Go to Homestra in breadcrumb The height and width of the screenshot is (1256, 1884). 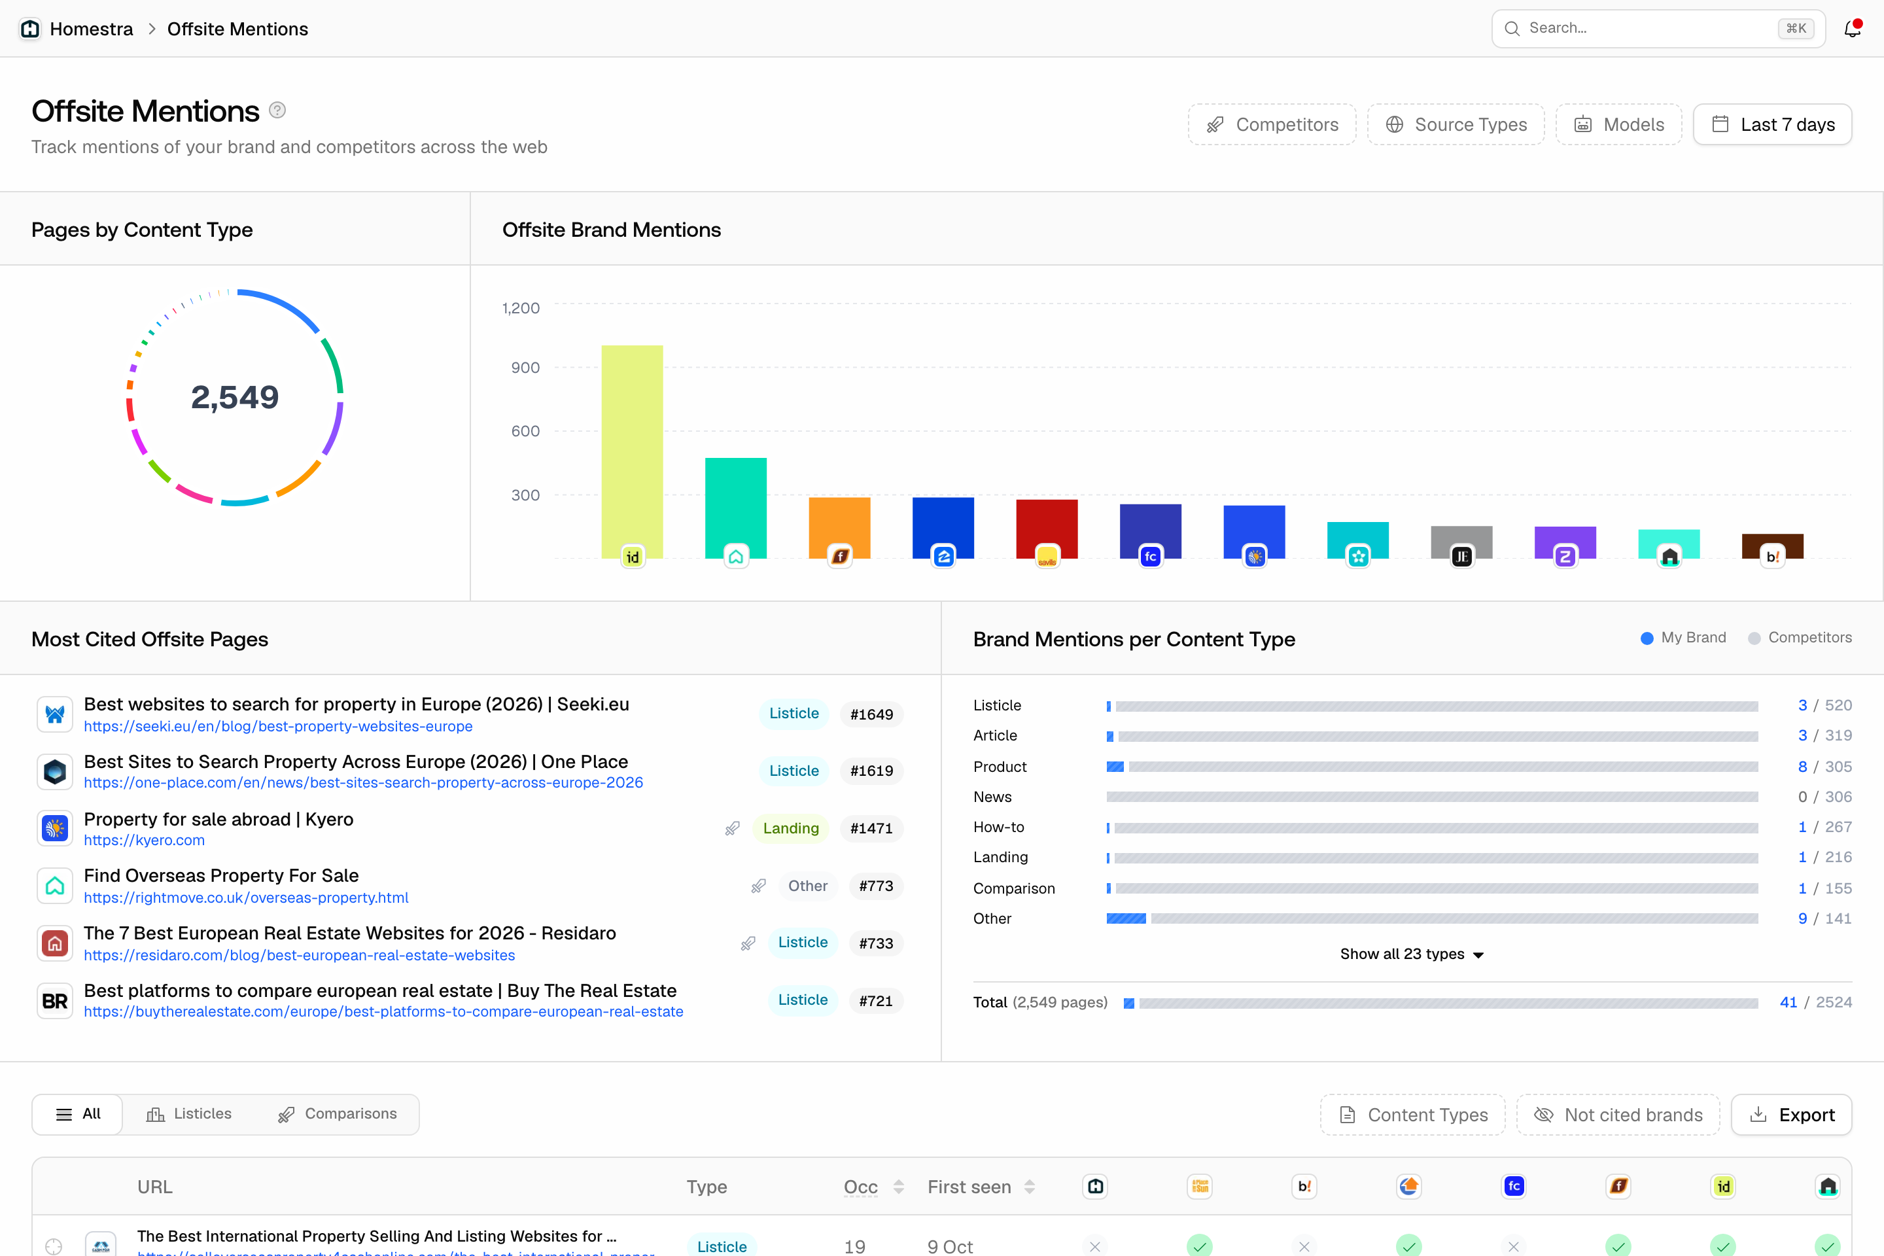pos(92,29)
